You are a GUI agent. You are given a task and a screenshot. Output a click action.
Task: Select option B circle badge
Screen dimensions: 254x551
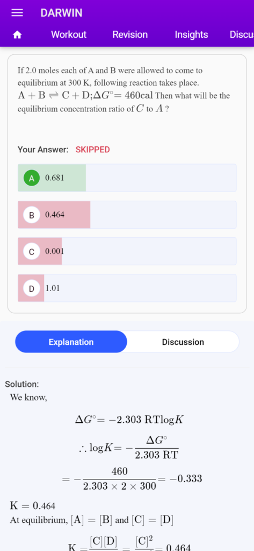[x=32, y=215]
